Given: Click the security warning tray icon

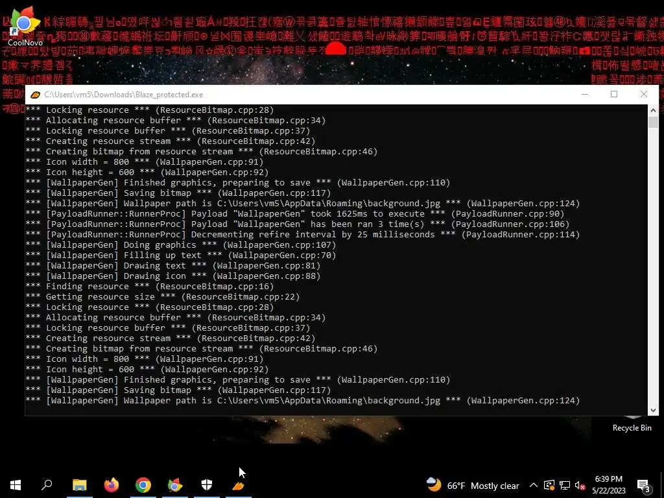Looking at the screenshot, I should pos(549,485).
